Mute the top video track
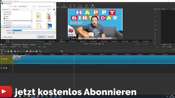 point(1,59)
